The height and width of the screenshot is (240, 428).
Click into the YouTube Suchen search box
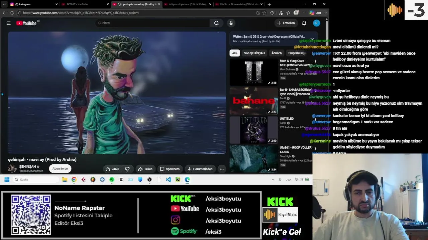(152, 23)
